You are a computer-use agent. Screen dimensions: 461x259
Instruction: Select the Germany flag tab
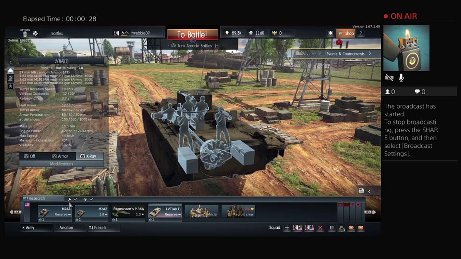click(340, 205)
